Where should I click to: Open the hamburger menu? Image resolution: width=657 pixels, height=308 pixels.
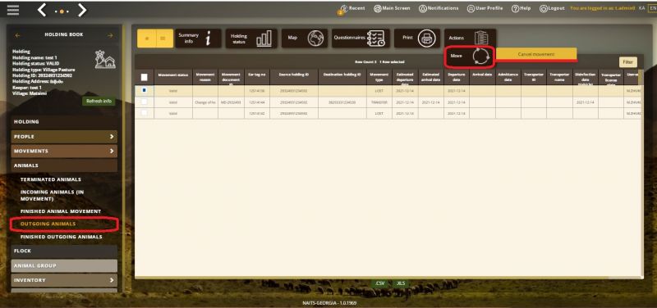[13, 10]
